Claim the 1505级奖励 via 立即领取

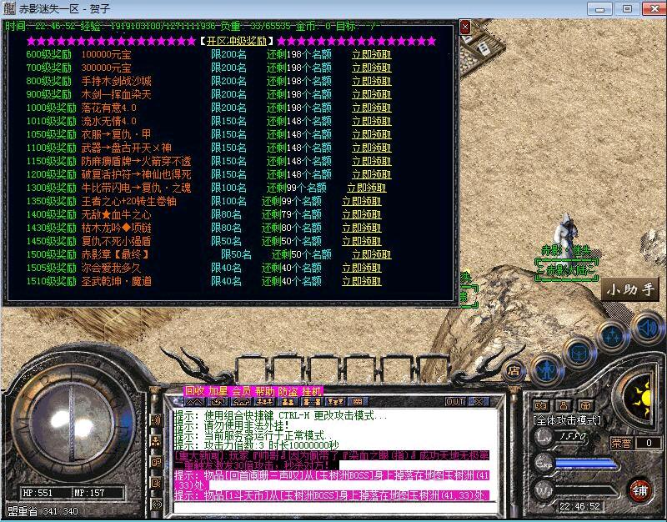click(x=362, y=268)
